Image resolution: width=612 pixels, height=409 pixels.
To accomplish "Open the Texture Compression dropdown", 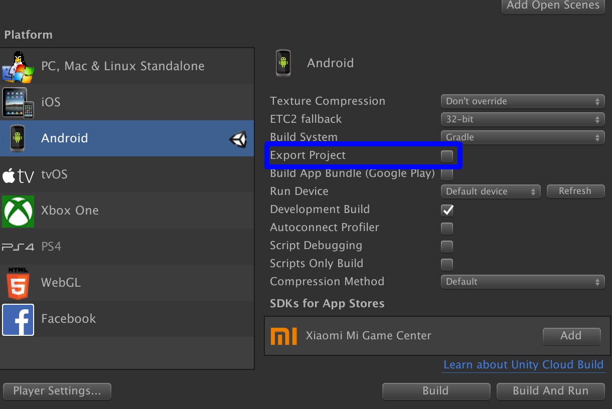I will pos(523,101).
